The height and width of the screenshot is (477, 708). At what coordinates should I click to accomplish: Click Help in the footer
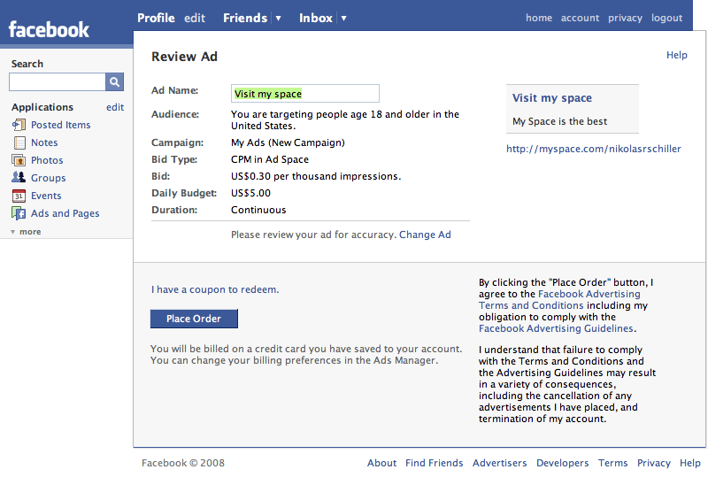click(690, 463)
